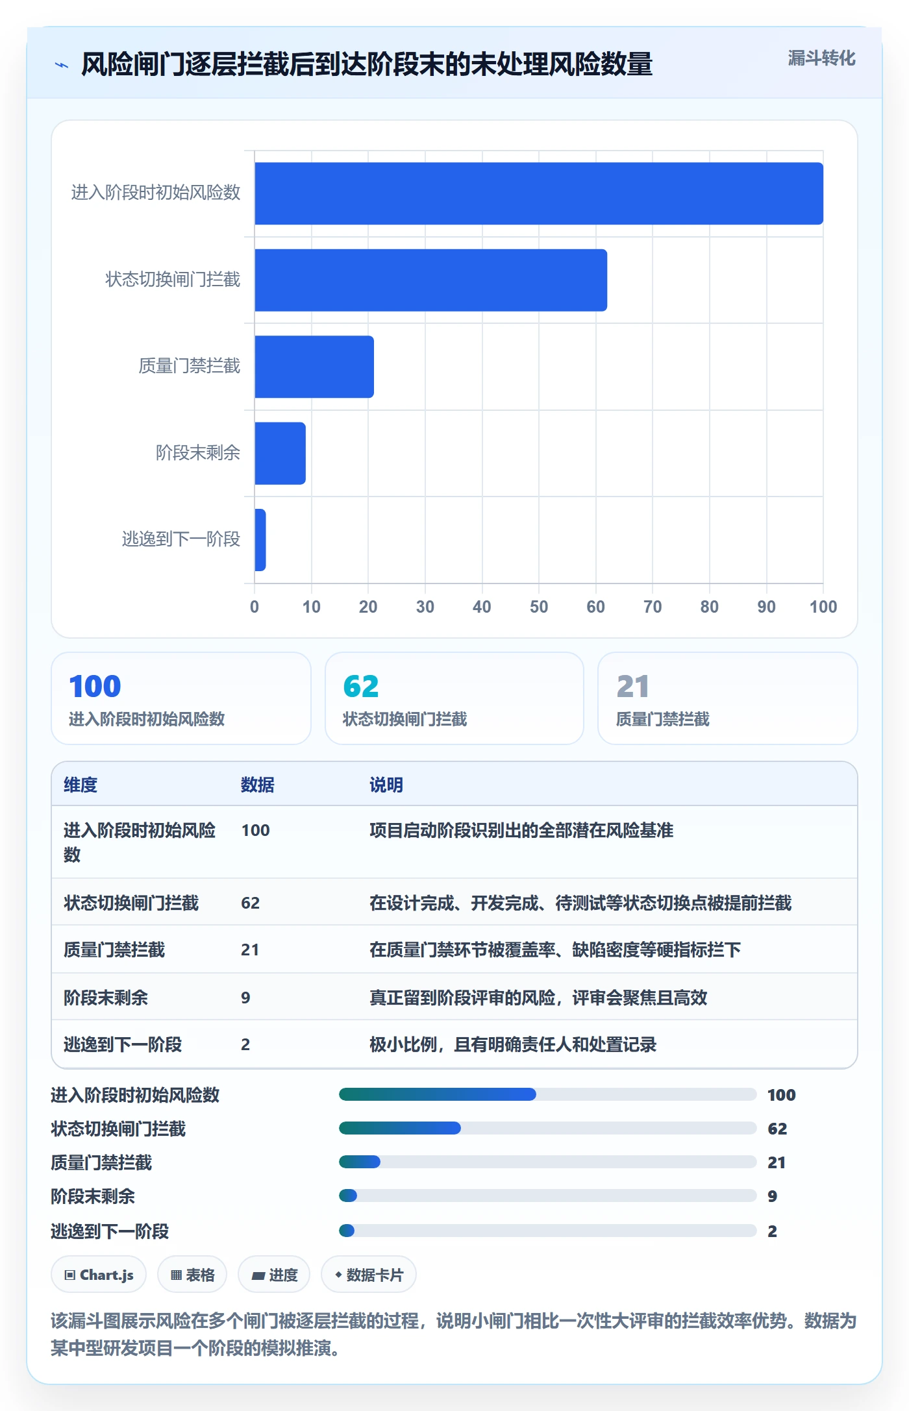Select table cell 项目启动阶段识别出的全部潜在风险基准
This screenshot has width=909, height=1411.
pyautogui.click(x=521, y=830)
